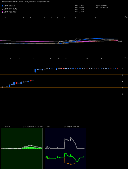The height and width of the screenshot is (169, 128).
Task: Click the 'Pre V: 0.028 M' value
Action: click(x=102, y=8)
